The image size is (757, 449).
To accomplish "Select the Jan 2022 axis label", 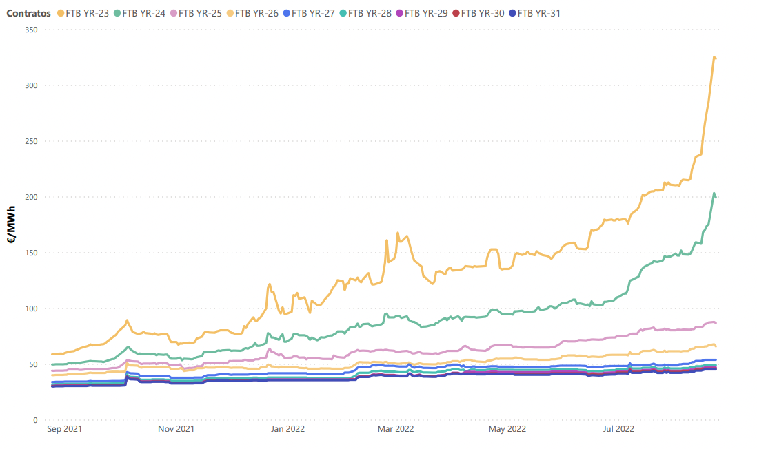I will coord(286,429).
